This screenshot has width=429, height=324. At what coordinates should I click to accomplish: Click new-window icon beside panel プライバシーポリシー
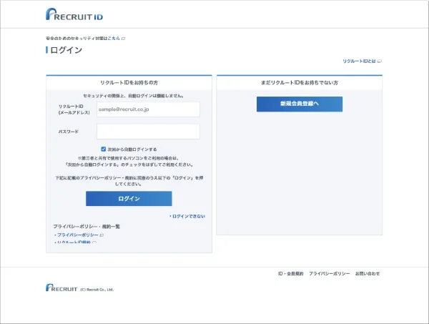tap(102, 235)
